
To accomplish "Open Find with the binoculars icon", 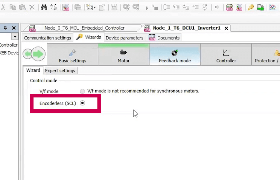I will click(x=44, y=7).
